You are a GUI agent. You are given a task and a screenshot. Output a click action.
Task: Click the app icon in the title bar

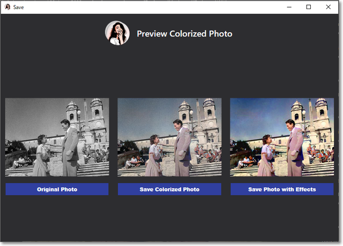click(x=8, y=7)
